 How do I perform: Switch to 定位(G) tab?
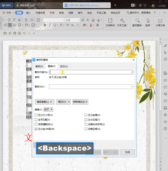coord(64,66)
